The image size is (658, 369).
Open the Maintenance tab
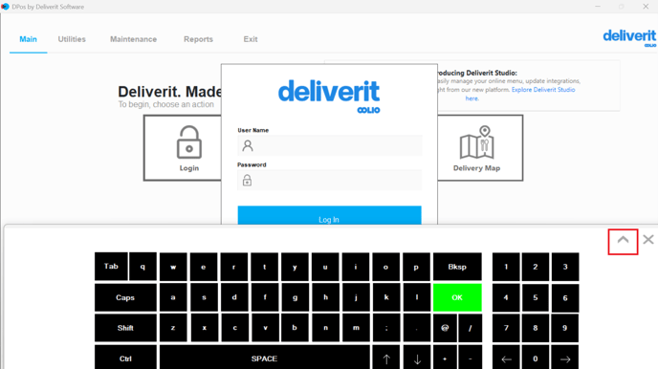pyautogui.click(x=134, y=39)
